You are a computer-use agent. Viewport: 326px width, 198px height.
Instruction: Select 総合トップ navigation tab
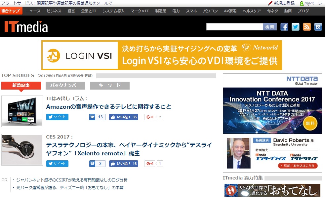(11, 11)
